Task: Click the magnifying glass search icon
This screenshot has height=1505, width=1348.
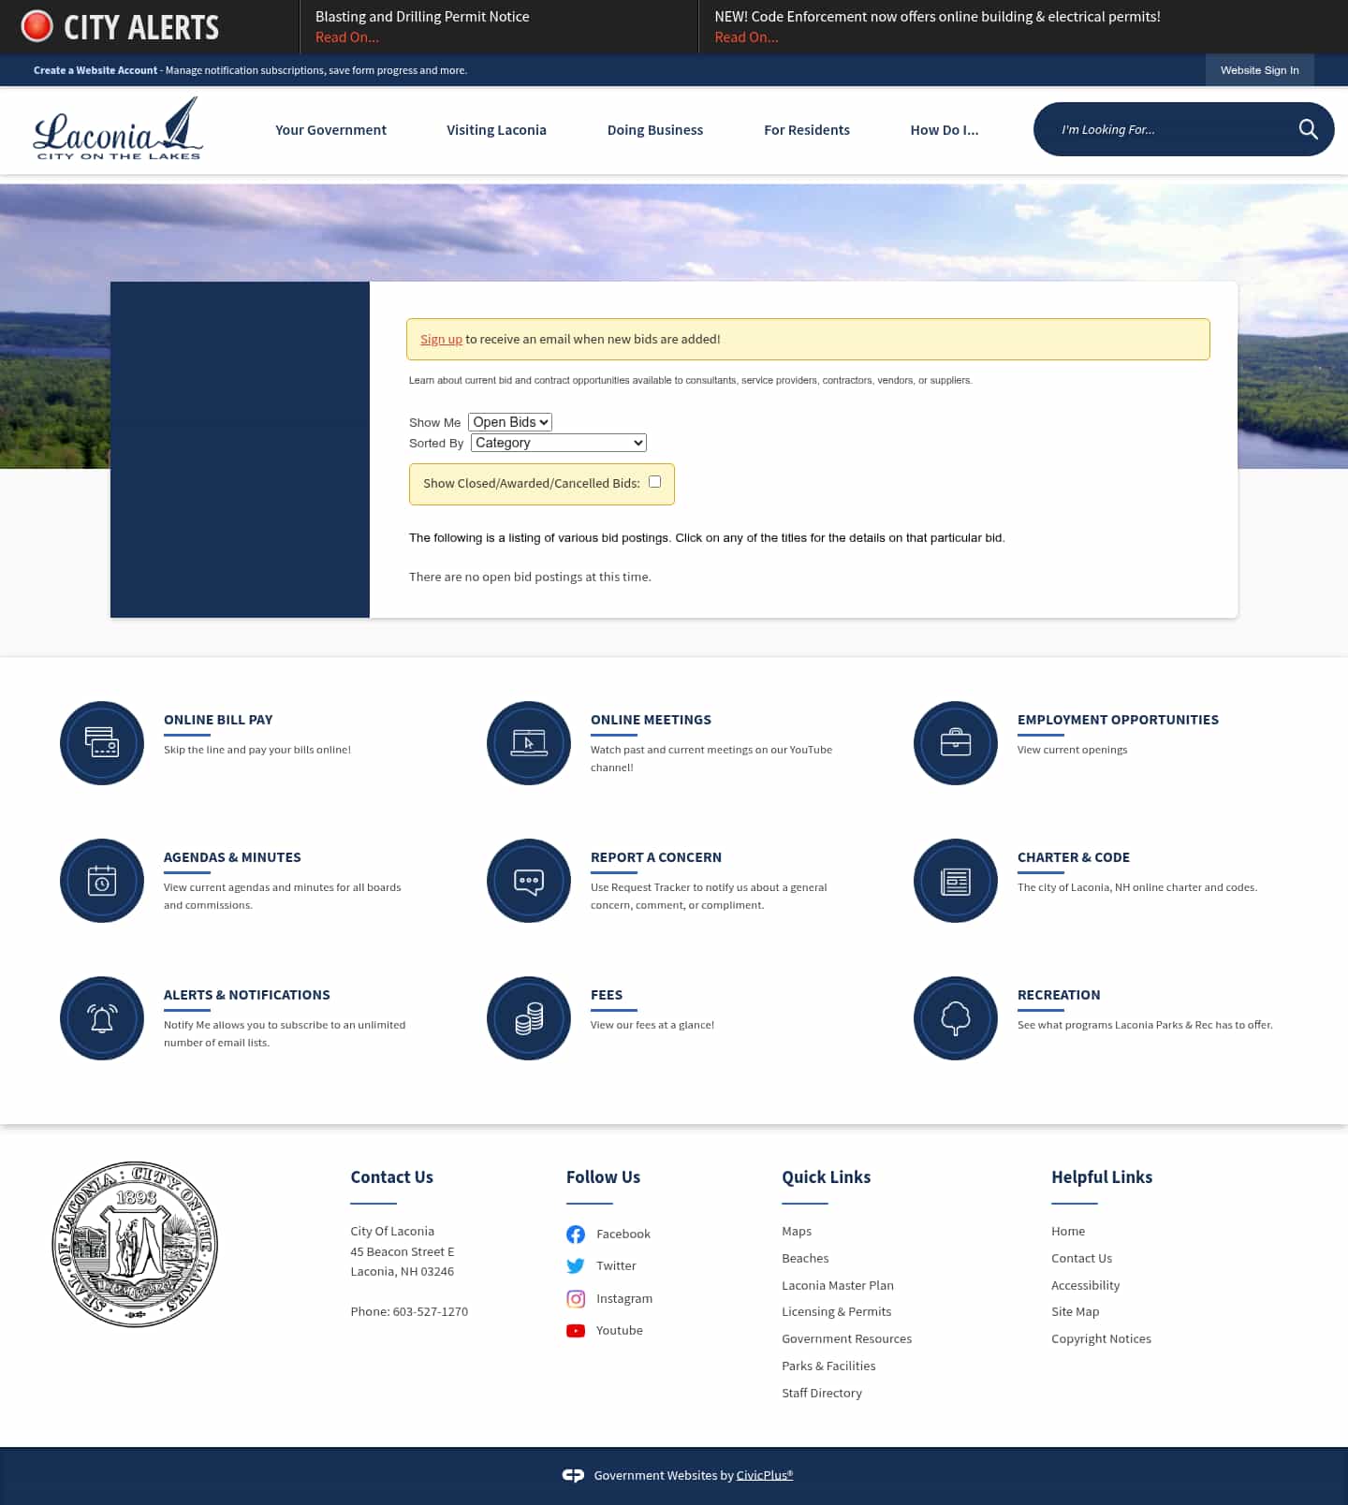Action: pos(1308,129)
